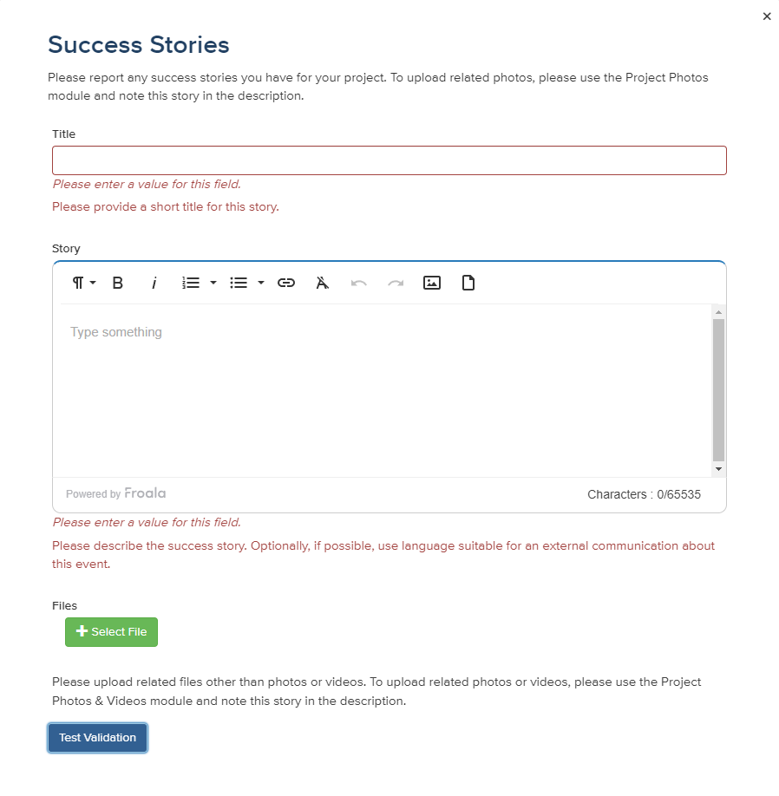The image size is (779, 796).
Task: Click the undo arrow in the editor
Action: tap(359, 283)
